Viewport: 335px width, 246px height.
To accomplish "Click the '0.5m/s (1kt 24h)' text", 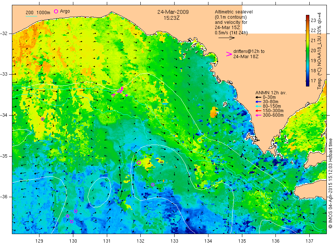I will [x=232, y=33].
